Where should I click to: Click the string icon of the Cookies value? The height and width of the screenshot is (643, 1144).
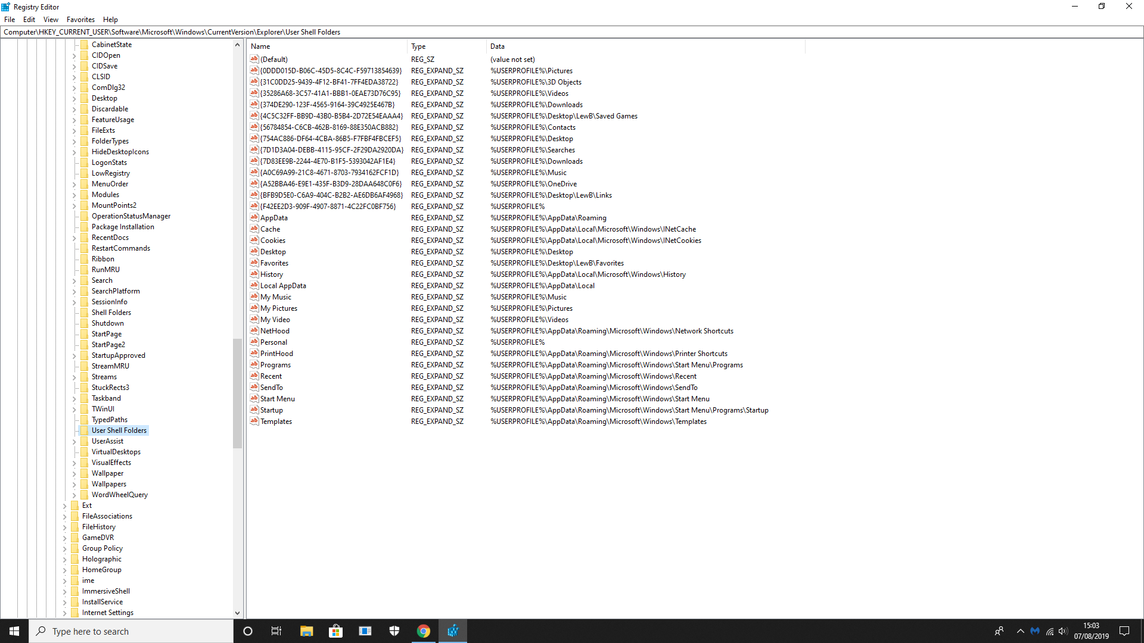(254, 240)
